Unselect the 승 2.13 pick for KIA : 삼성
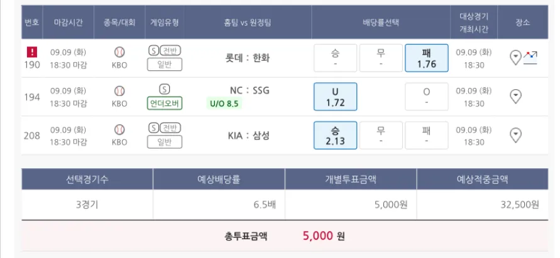 [335, 136]
